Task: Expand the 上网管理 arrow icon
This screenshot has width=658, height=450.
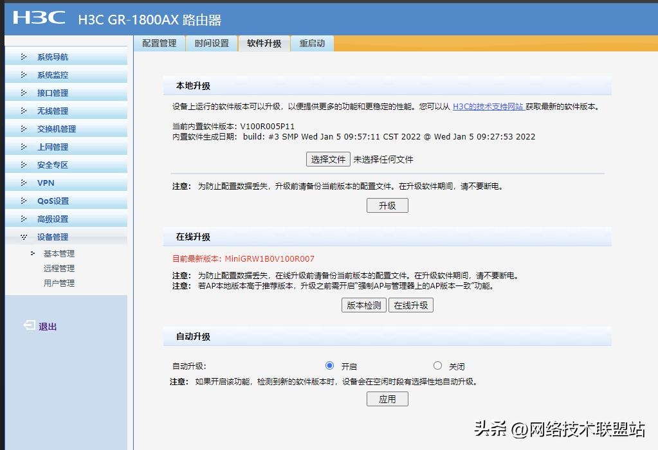Action: [24, 147]
